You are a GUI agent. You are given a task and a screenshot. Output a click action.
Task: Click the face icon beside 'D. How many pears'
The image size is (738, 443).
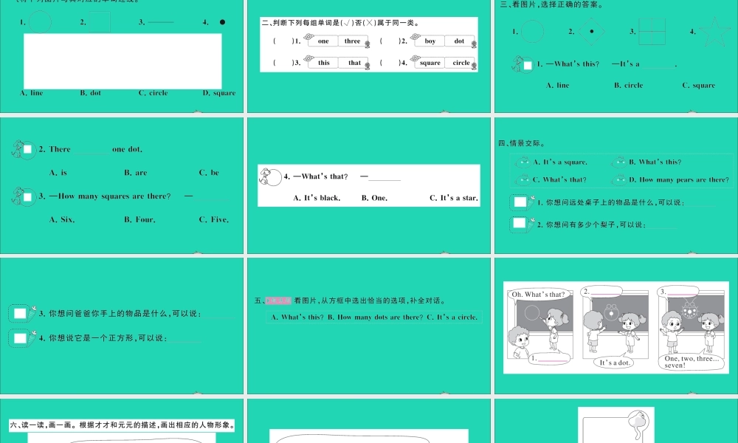[618, 180]
